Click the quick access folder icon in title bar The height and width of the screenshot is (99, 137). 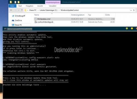point(11,2)
